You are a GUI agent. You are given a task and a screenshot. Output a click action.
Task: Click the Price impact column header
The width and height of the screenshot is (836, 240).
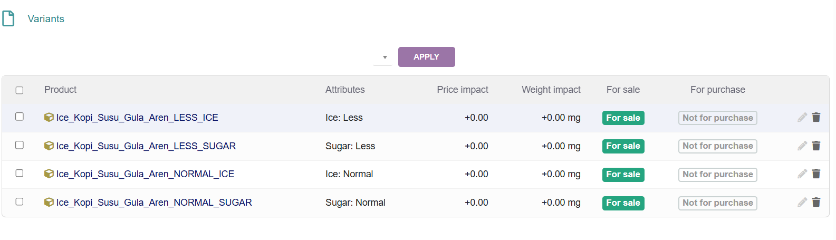pyautogui.click(x=463, y=90)
